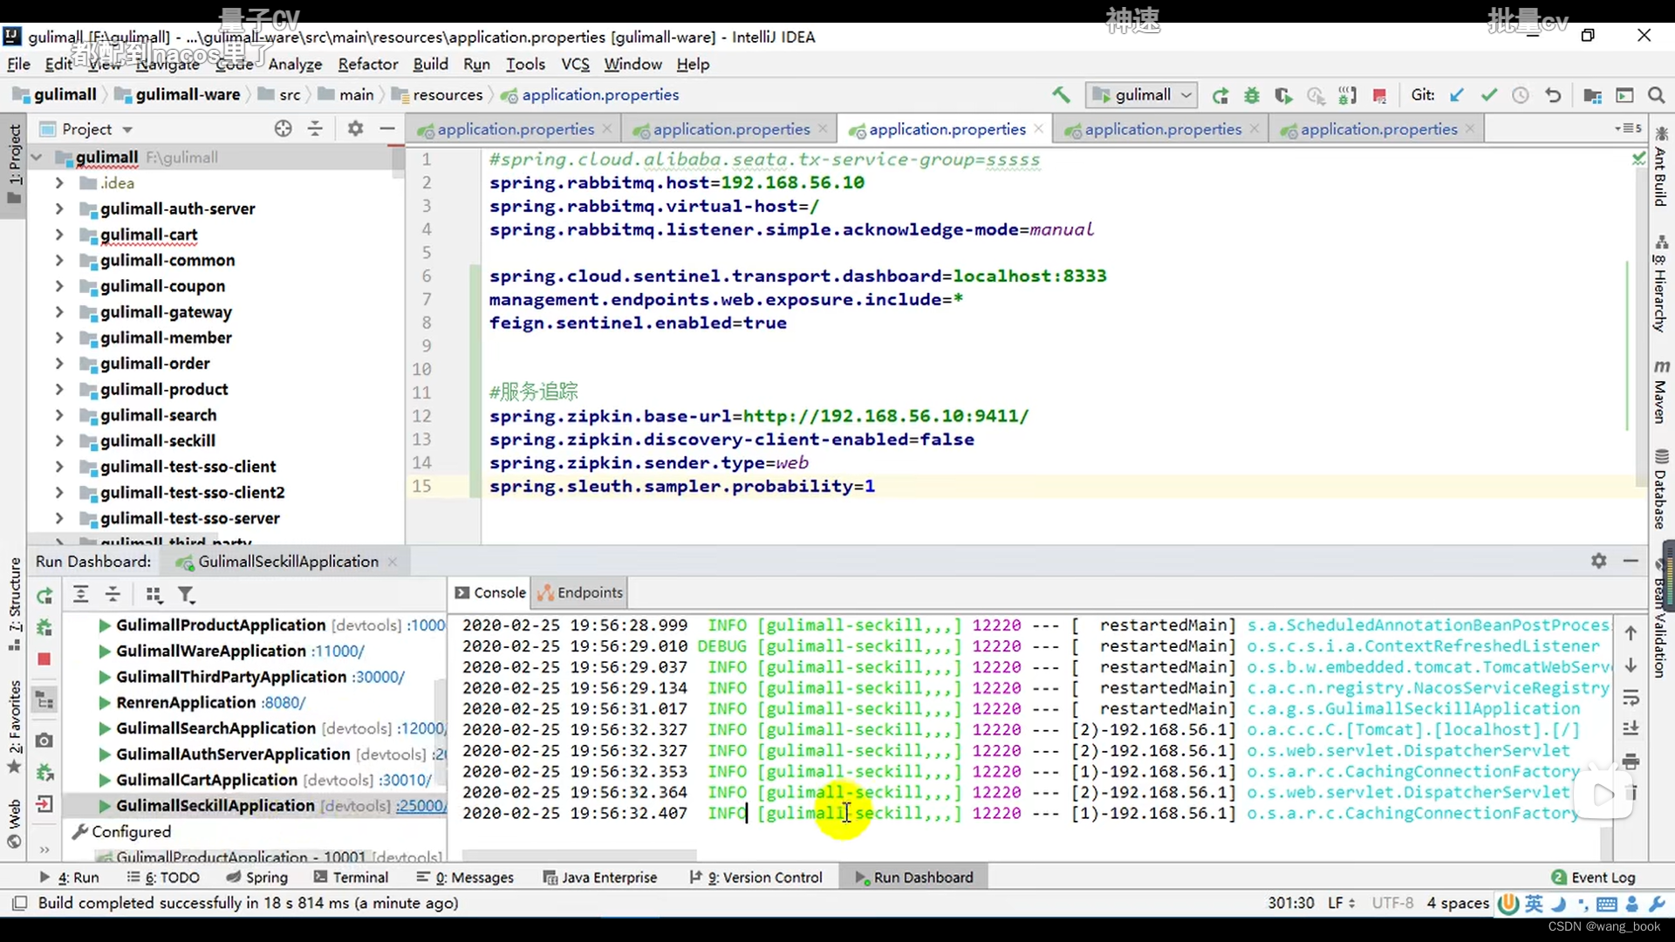Click the Debug bug icon in toolbar

(1252, 95)
